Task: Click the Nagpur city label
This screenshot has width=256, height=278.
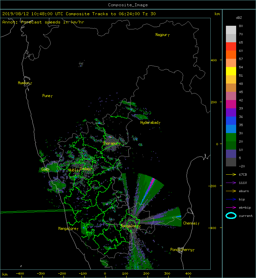Action: [x=161, y=35]
